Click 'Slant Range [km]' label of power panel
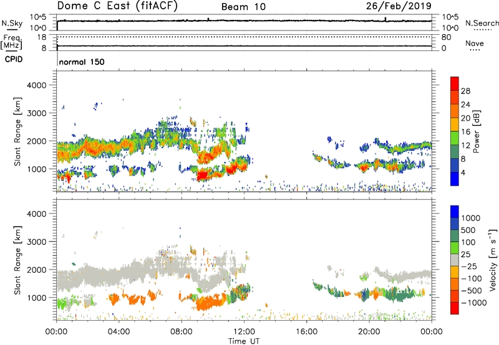The height and width of the screenshot is (345, 499). 17,131
